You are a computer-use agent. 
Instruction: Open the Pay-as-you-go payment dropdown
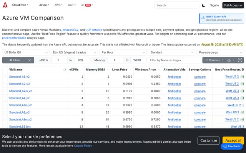point(220,52)
